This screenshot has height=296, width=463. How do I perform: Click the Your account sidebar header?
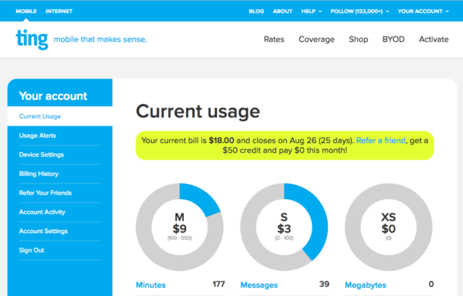pos(53,96)
